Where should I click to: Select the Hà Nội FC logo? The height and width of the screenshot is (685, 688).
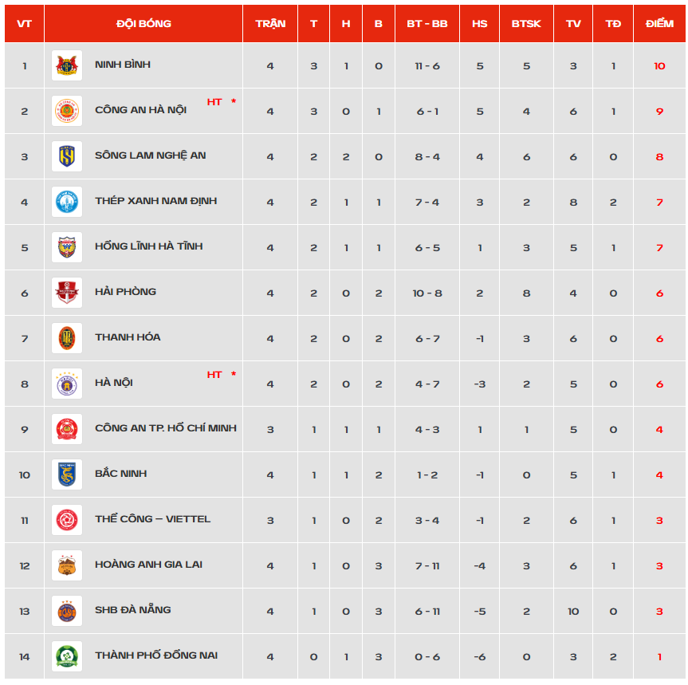[x=67, y=384]
